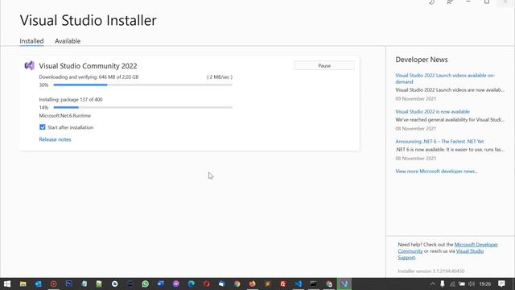
Task: Open Microsoft Edge from the taskbar
Action: (192, 284)
